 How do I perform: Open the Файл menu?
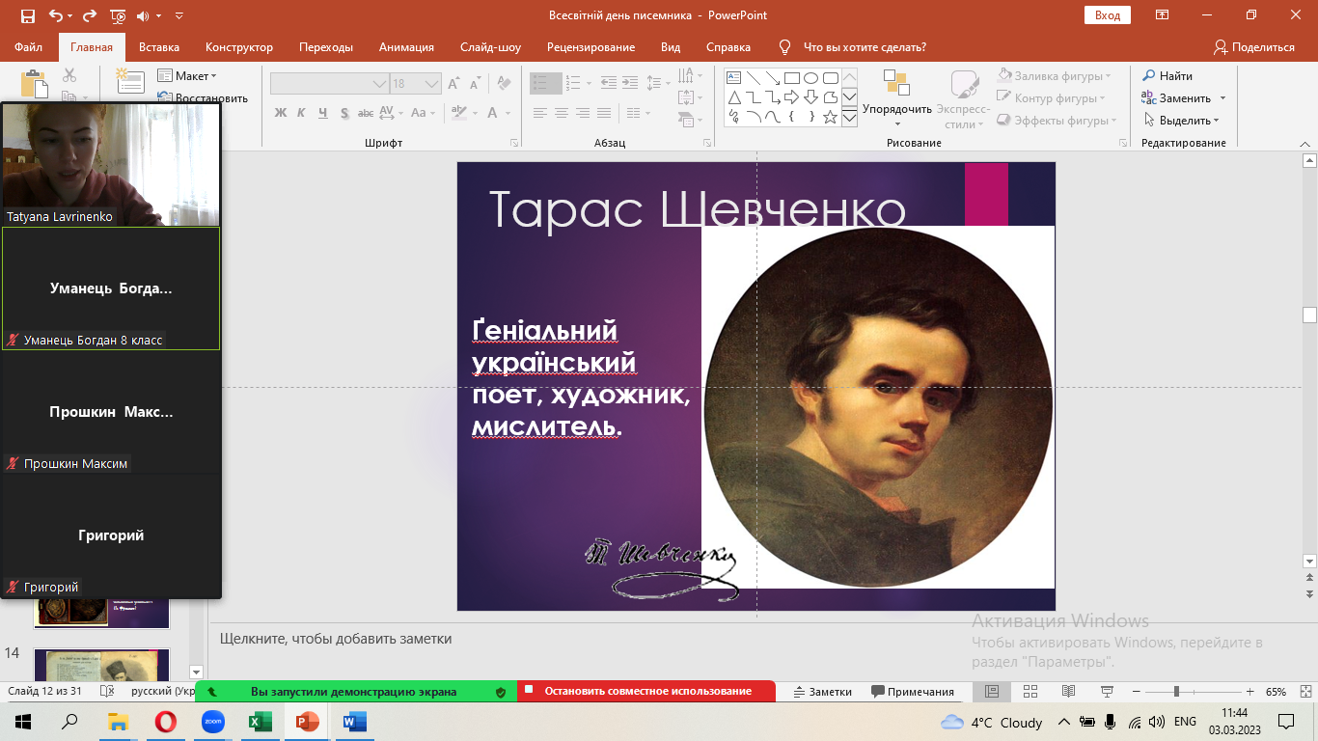point(29,47)
